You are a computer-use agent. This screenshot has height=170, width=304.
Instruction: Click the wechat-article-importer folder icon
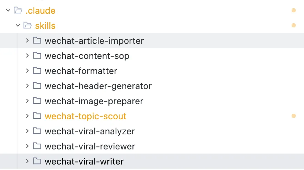[37, 41]
